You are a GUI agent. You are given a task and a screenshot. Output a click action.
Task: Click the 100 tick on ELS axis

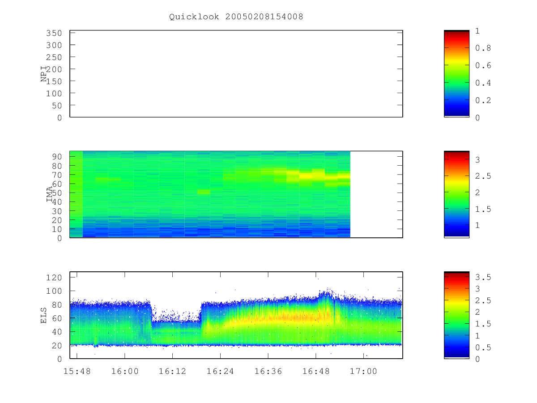coord(54,291)
